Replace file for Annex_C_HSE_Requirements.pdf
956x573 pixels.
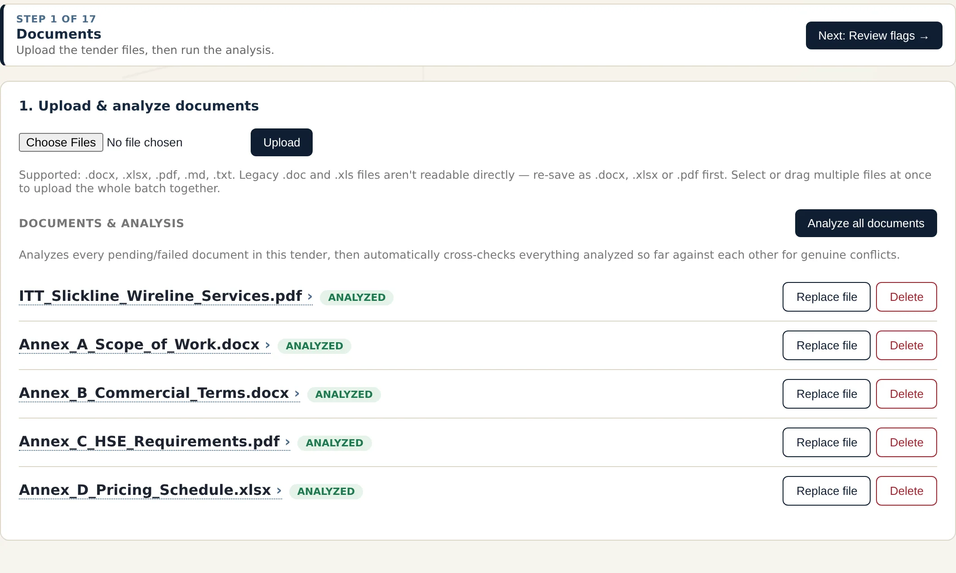tap(827, 442)
